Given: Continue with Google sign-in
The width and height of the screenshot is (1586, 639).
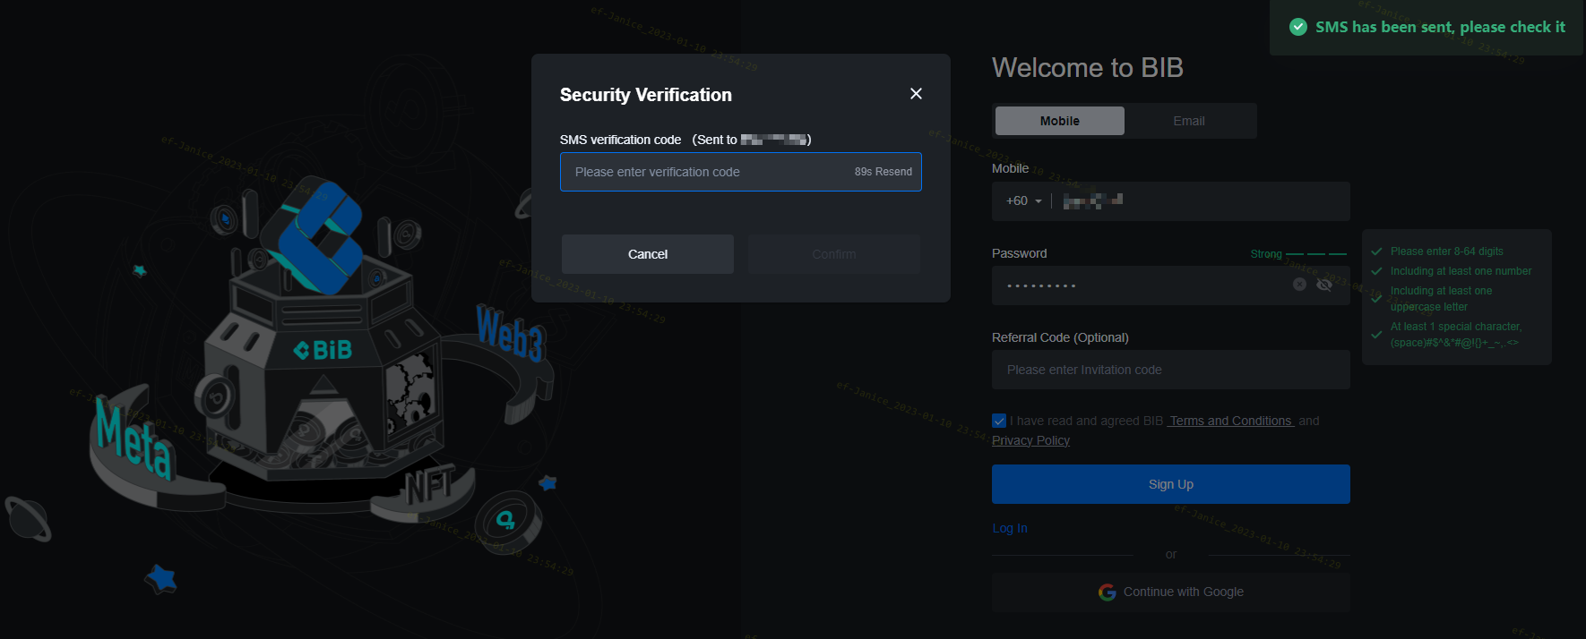Looking at the screenshot, I should (x=1171, y=592).
